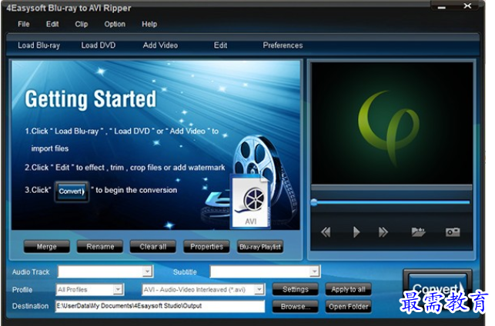The width and height of the screenshot is (495, 326).
Task: Open Preferences from toolbar
Action: [283, 45]
